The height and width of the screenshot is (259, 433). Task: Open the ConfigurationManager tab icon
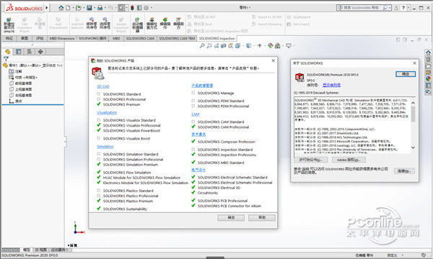click(30, 52)
